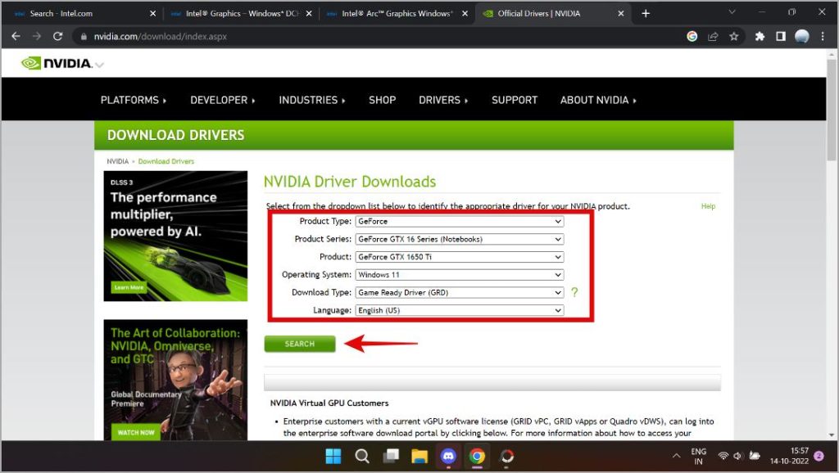Click the green question mark help icon
Viewport: 839px width, 473px height.
(574, 292)
